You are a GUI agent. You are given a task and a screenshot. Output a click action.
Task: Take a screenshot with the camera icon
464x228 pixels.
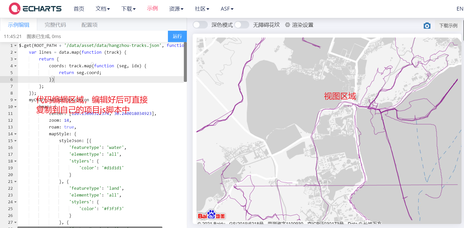[427, 25]
